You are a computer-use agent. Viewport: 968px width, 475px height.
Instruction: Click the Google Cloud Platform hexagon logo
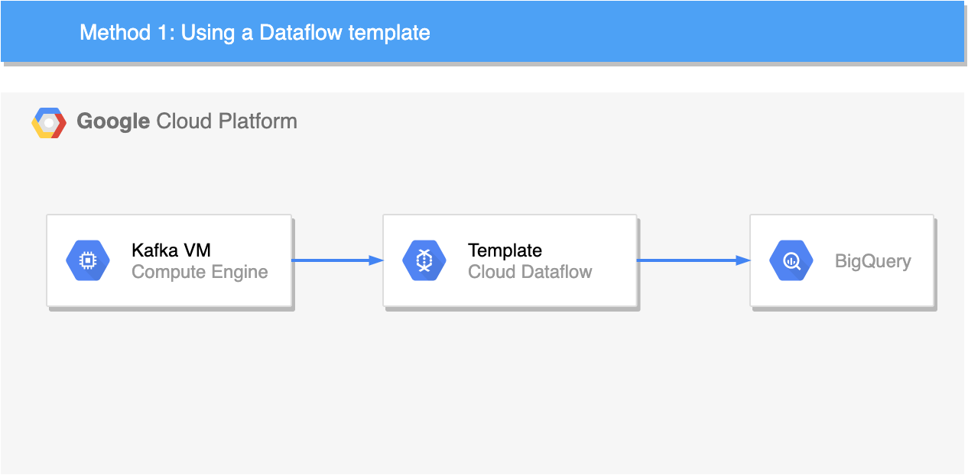tap(50, 123)
